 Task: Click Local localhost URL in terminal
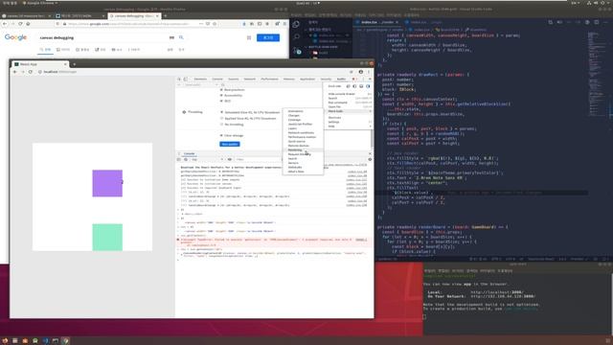(x=497, y=291)
